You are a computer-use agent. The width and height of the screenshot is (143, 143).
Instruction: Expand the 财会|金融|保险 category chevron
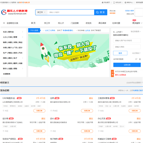coord(23,69)
